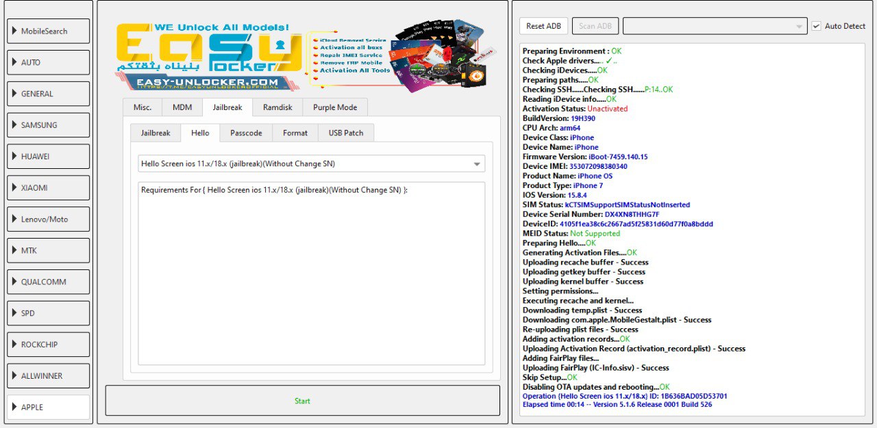
Task: Click the "Disabling OTA updates and rebooting" line
Action: coord(596,386)
